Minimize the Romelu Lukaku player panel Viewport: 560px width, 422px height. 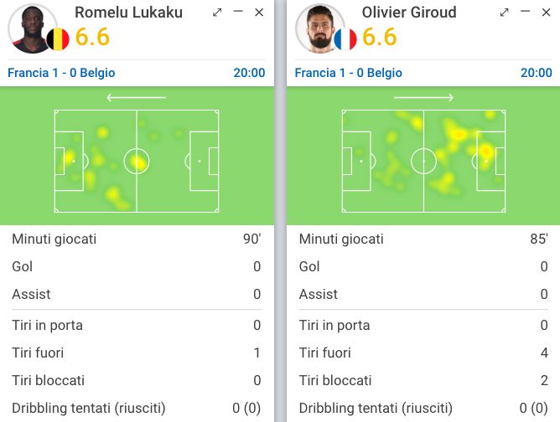click(238, 12)
